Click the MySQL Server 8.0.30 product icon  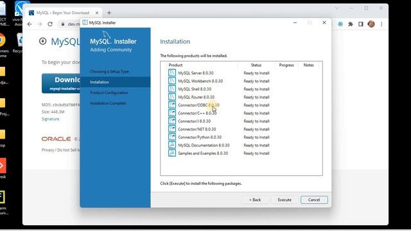pyautogui.click(x=172, y=73)
